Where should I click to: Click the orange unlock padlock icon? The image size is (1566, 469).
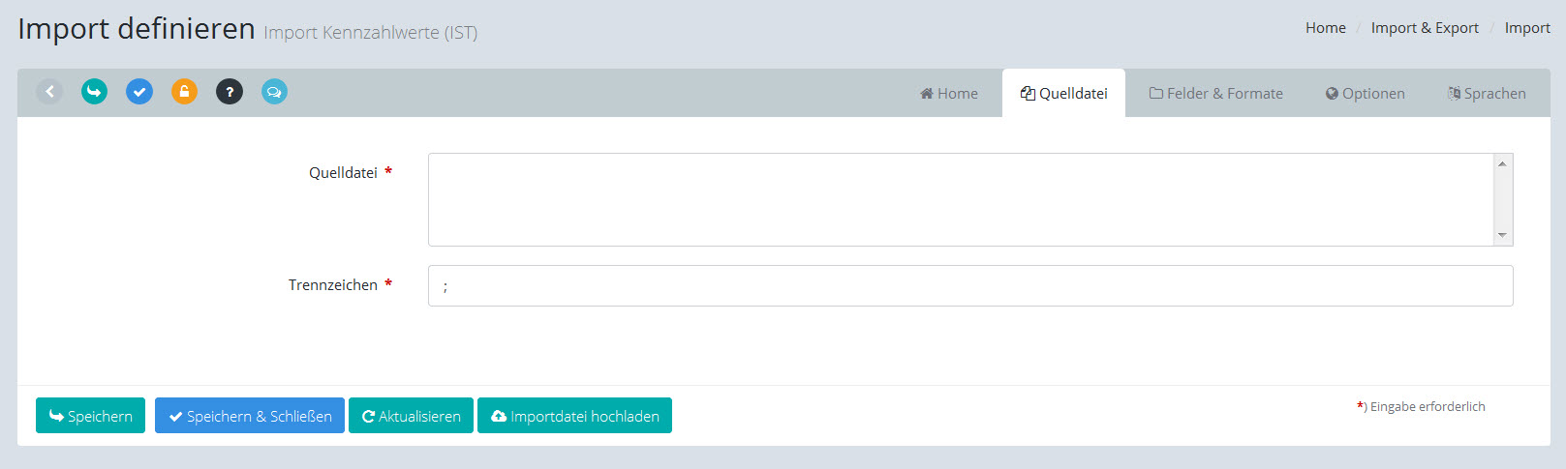184,92
